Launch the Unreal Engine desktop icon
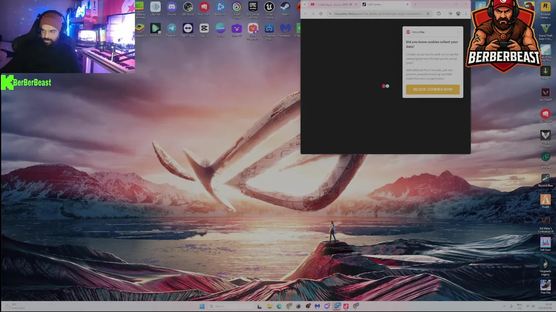The width and height of the screenshot is (556, 312). [x=269, y=10]
